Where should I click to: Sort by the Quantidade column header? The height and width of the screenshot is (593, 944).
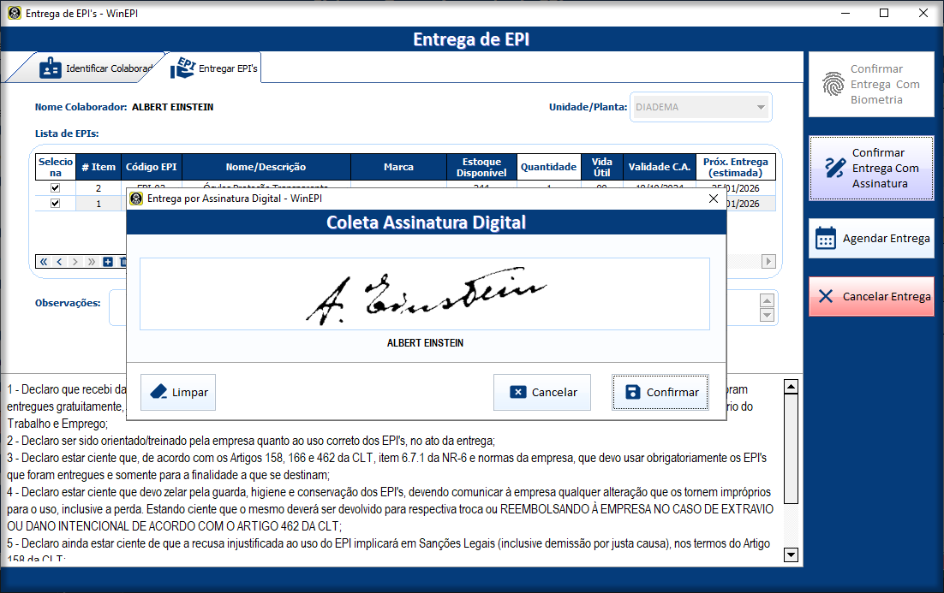coord(549,167)
